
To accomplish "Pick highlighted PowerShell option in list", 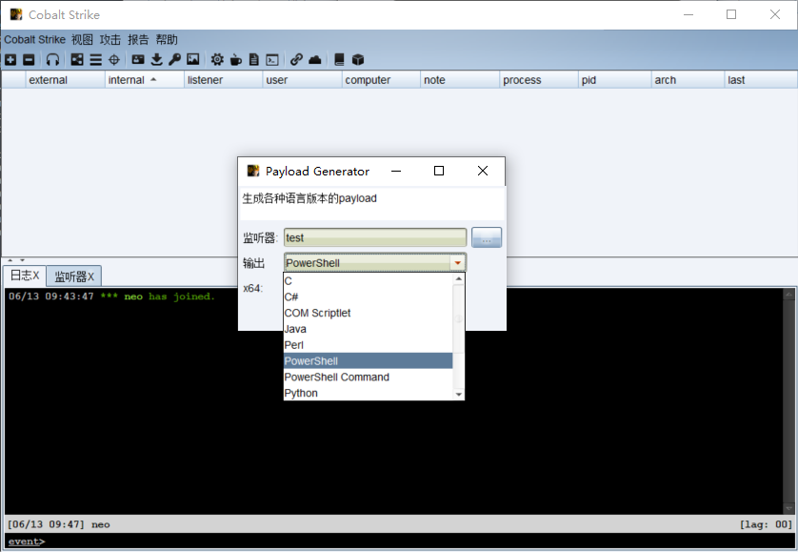I will (x=368, y=361).
